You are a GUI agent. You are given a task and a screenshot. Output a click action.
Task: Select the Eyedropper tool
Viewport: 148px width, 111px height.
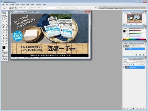tap(6, 41)
